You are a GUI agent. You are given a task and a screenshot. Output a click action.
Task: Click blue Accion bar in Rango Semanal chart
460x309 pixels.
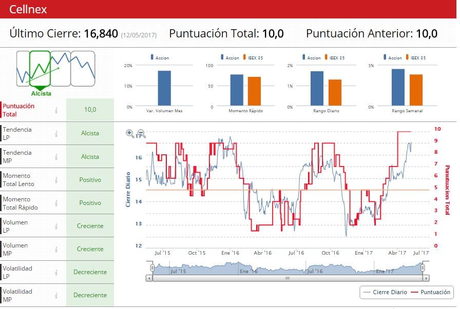[398, 87]
